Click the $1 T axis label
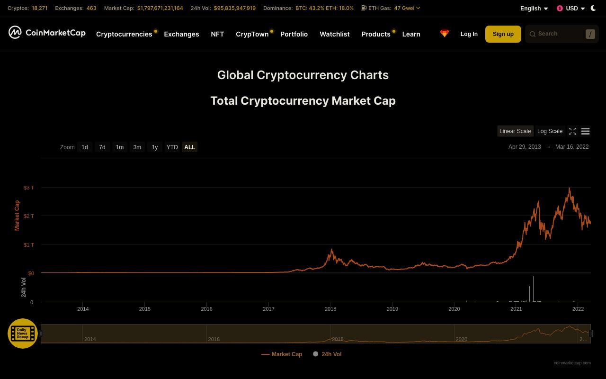 (x=29, y=245)
